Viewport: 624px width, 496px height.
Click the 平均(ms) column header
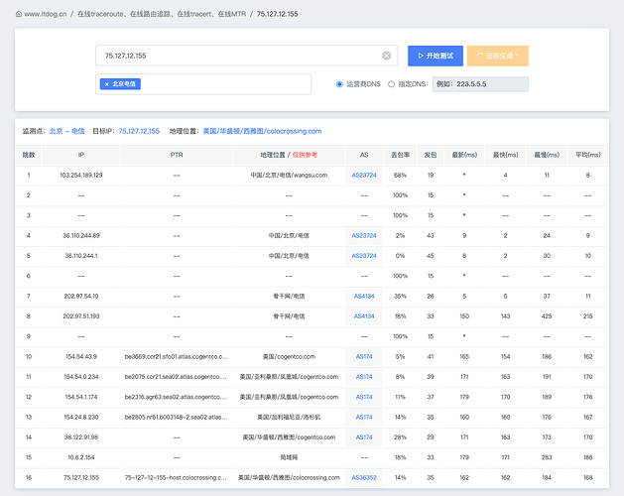point(587,155)
